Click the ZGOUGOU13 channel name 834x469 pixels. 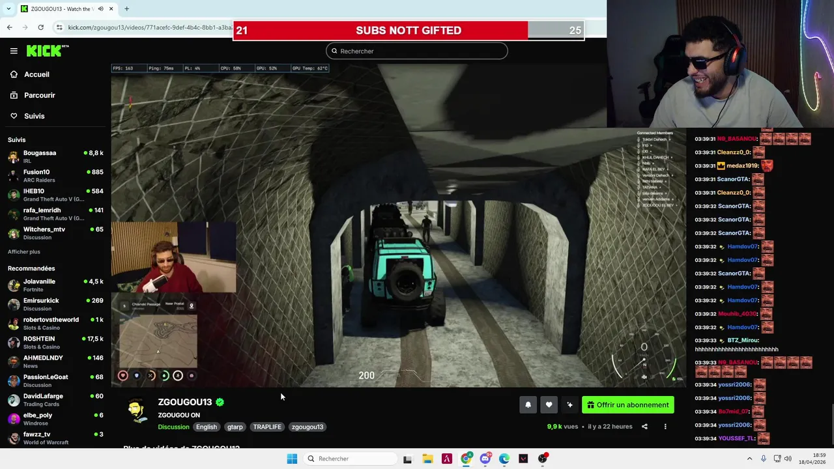184,402
